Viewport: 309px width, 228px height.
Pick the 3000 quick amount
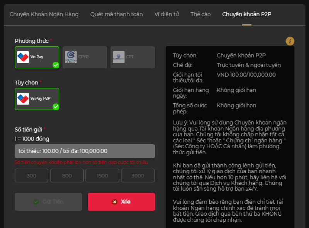tap(138, 176)
